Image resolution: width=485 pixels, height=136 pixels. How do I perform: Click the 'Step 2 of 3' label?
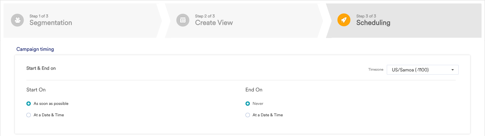[205, 16]
